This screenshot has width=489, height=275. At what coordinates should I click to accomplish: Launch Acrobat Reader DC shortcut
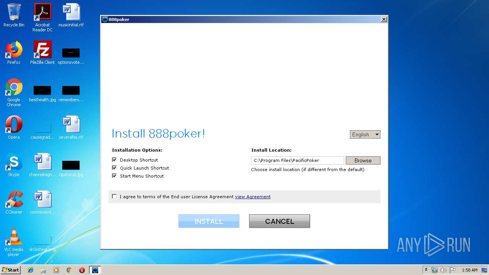coord(42,17)
